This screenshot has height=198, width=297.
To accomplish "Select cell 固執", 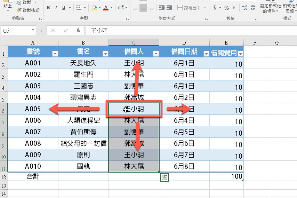I will (83, 166).
